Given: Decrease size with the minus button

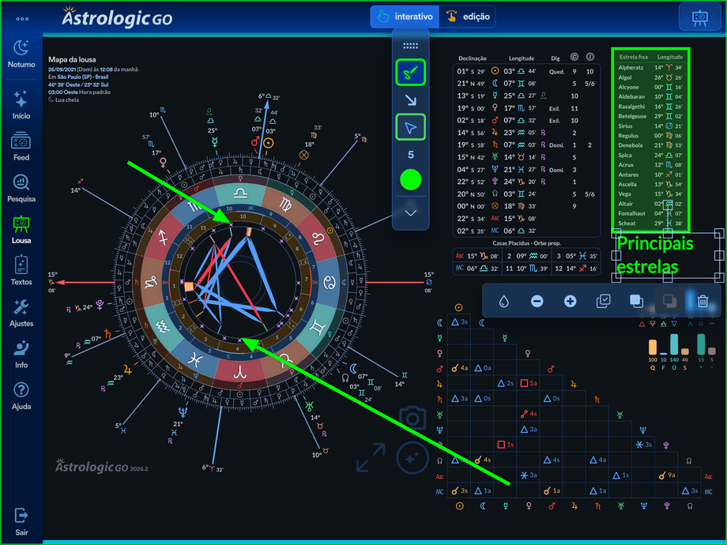Looking at the screenshot, I should tap(537, 301).
